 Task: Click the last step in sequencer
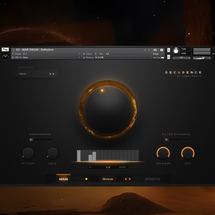[x=137, y=156]
